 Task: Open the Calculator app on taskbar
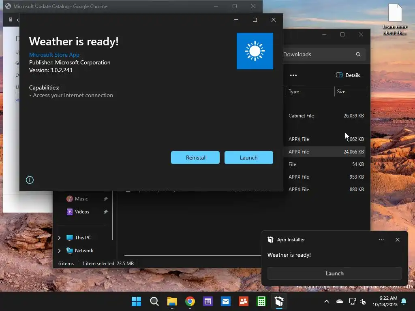click(x=261, y=301)
